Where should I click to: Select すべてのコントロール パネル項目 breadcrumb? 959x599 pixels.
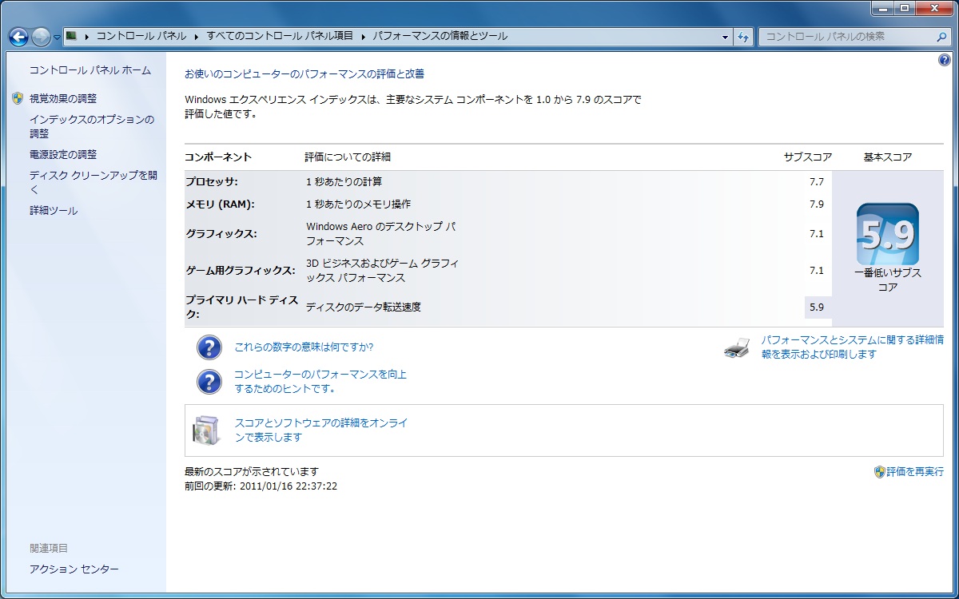point(280,37)
